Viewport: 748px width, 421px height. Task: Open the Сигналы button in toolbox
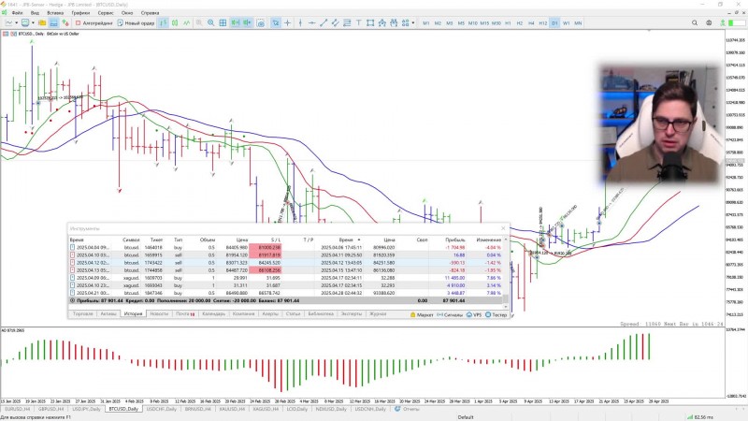[450, 315]
